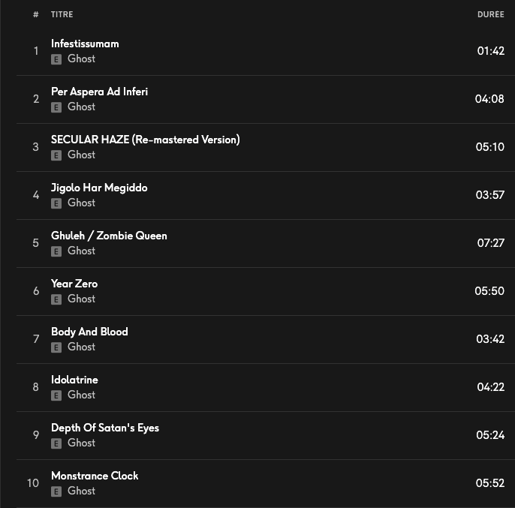Click the explicit badge under Infestissumam
515x508 pixels.
[x=56, y=59]
